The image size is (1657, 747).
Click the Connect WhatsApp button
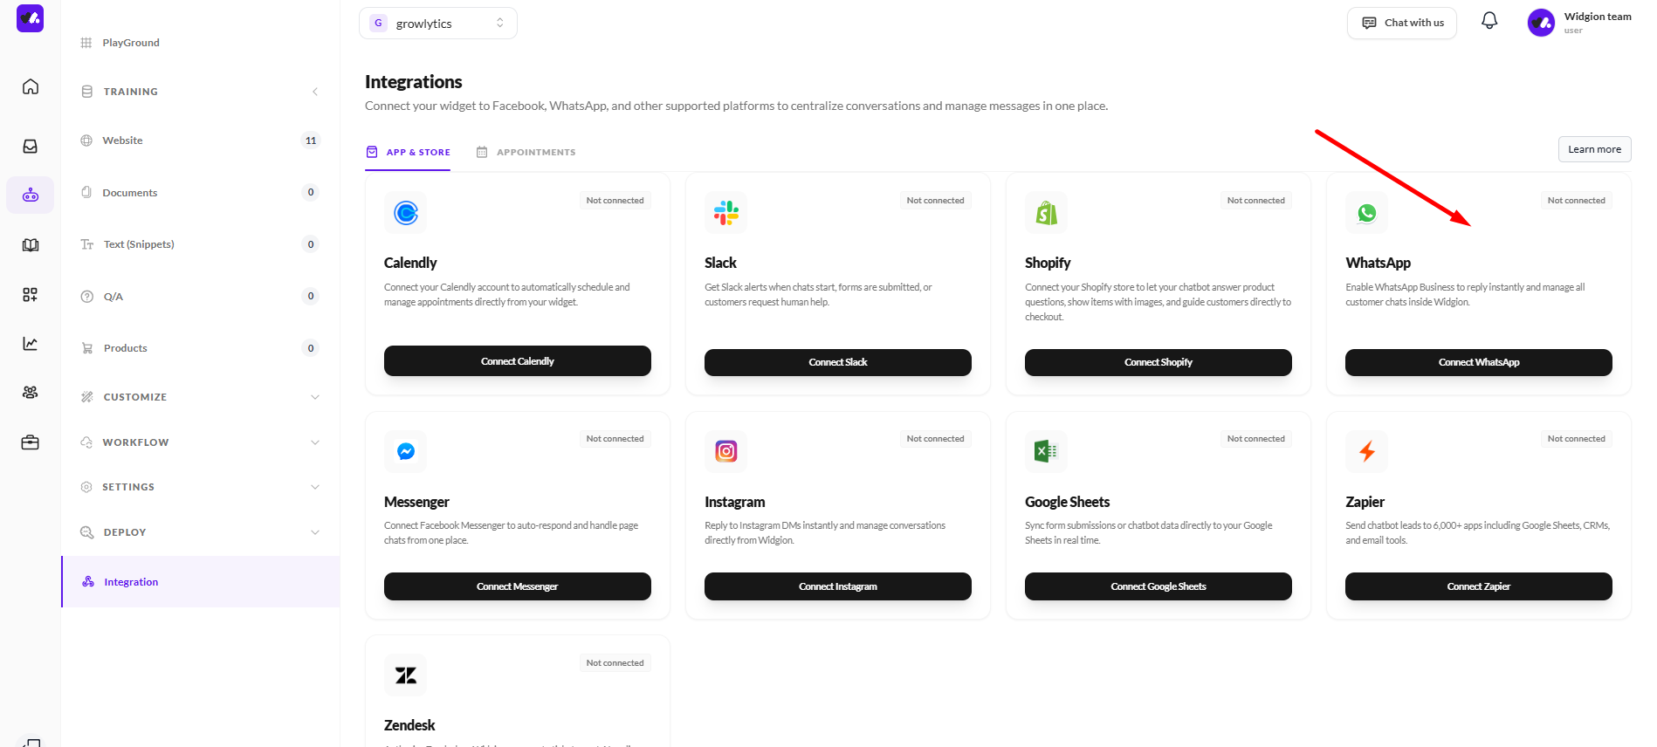[x=1478, y=362]
